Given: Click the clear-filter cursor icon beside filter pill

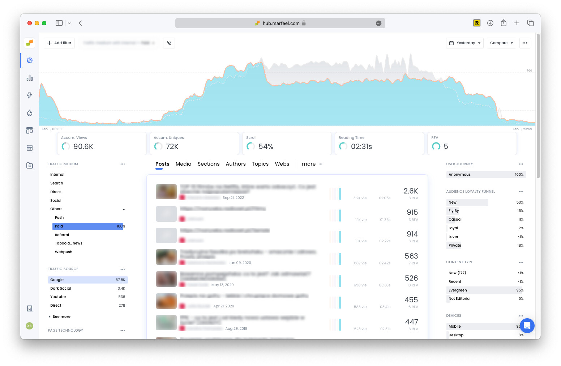Looking at the screenshot, I should click(169, 43).
